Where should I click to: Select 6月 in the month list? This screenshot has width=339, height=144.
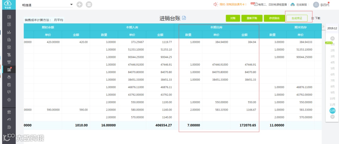pos(332,74)
